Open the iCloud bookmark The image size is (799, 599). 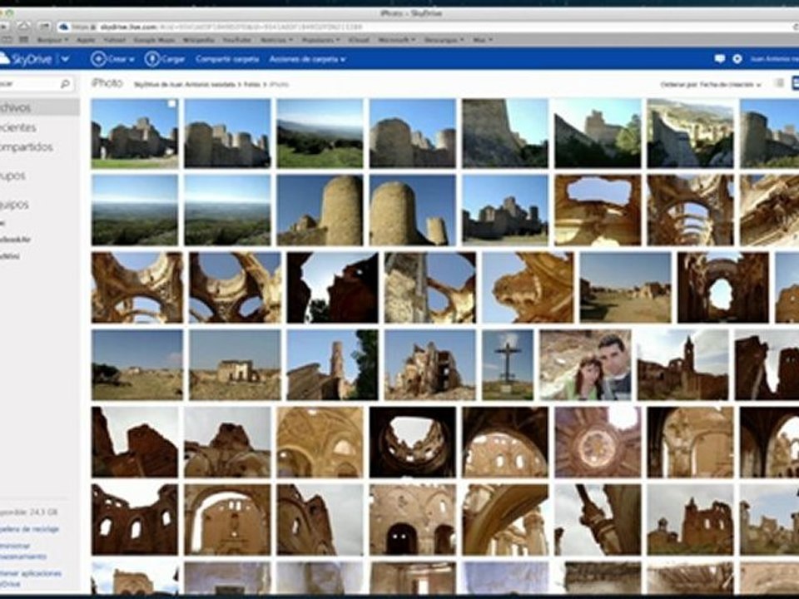coord(359,39)
